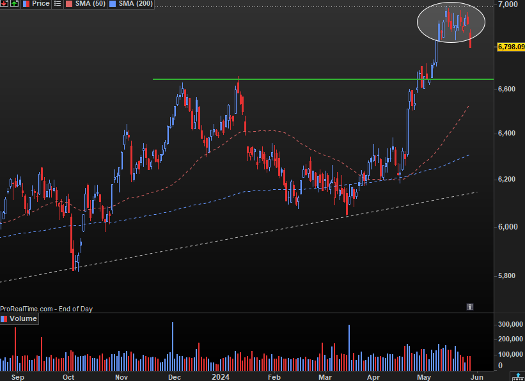Viewport: 525px width, 381px height.
Task: Click the yellow 6,798.09 current price tag
Action: tap(511, 47)
